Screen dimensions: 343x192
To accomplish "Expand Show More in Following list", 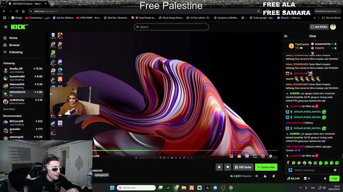I will [x=9, y=109].
